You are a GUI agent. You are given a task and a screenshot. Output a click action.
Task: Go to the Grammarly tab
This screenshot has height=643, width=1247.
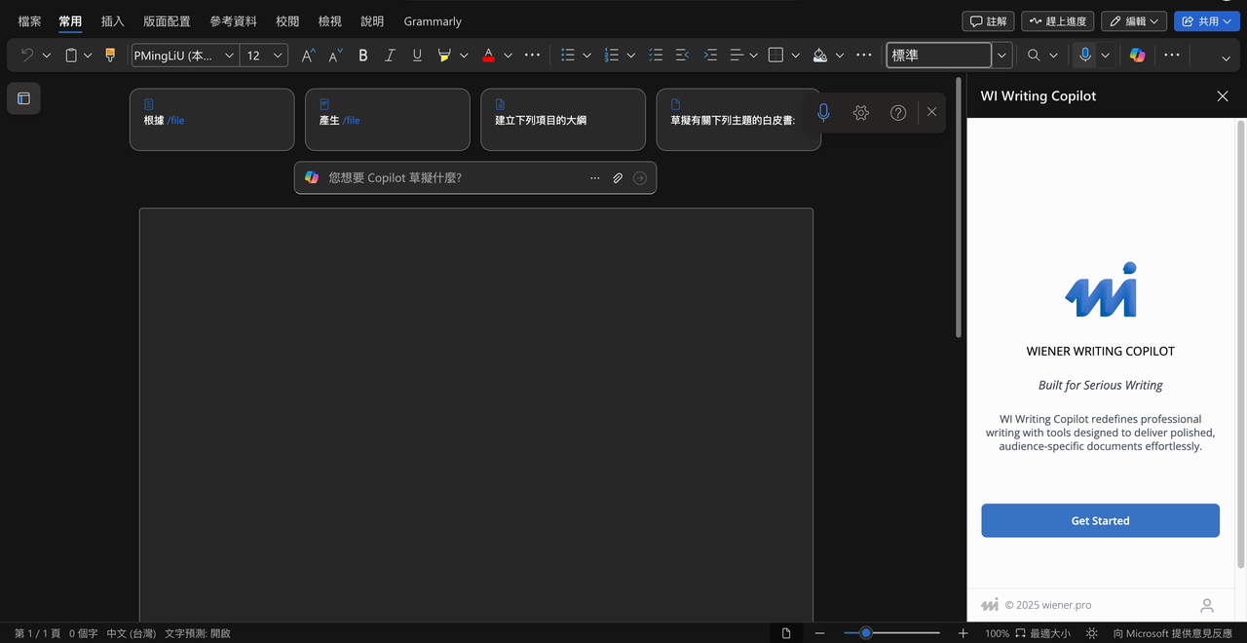433,20
